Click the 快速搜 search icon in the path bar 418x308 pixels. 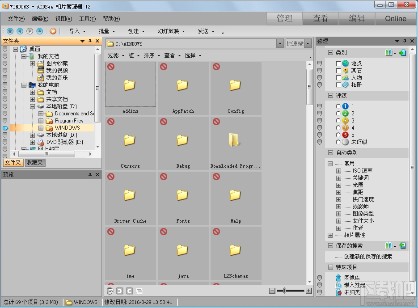point(308,43)
